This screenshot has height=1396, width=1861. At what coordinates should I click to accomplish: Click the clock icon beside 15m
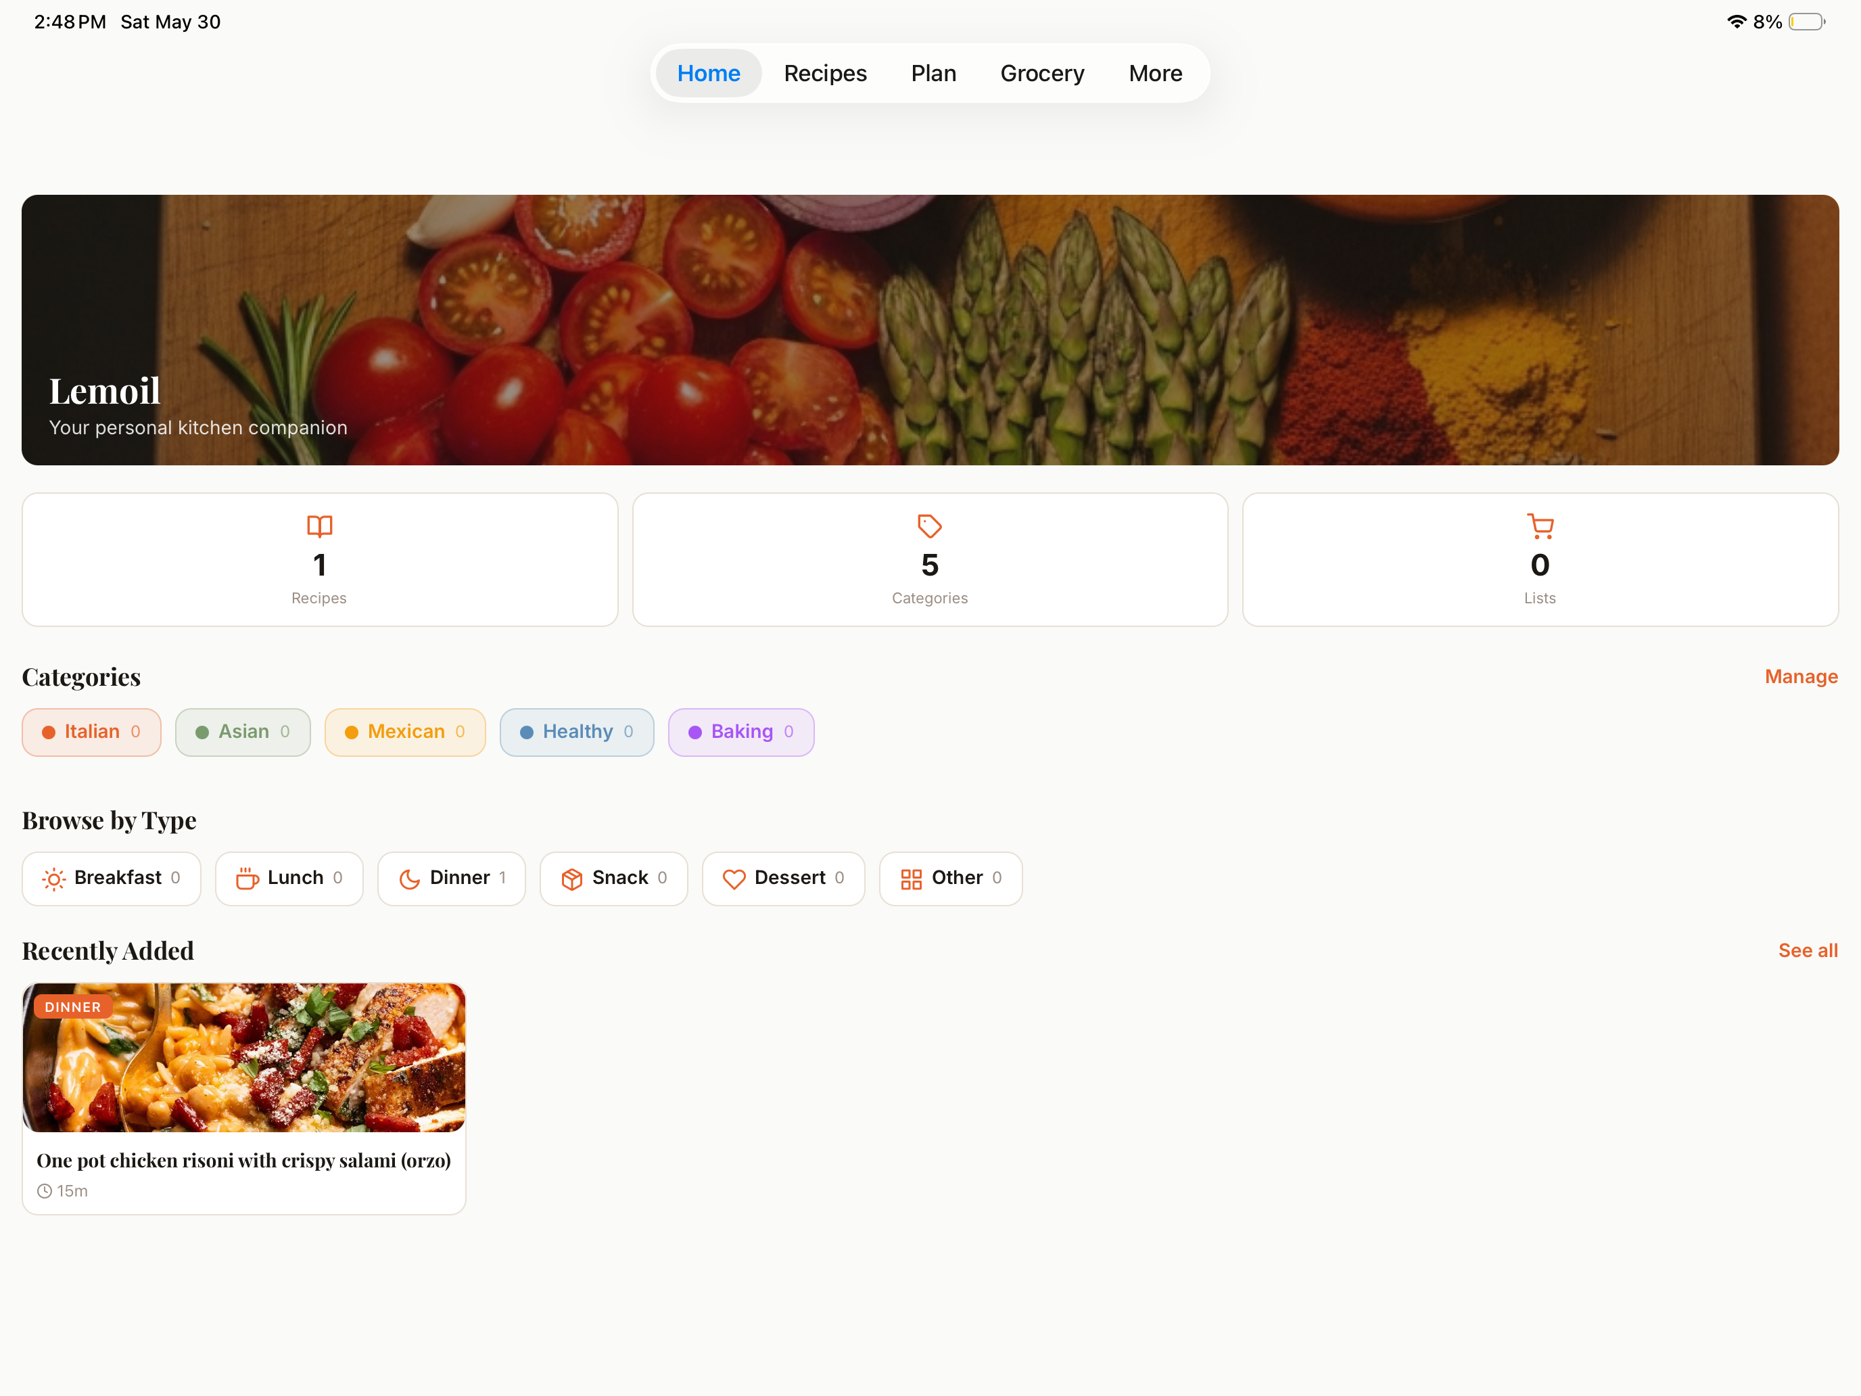45,1190
